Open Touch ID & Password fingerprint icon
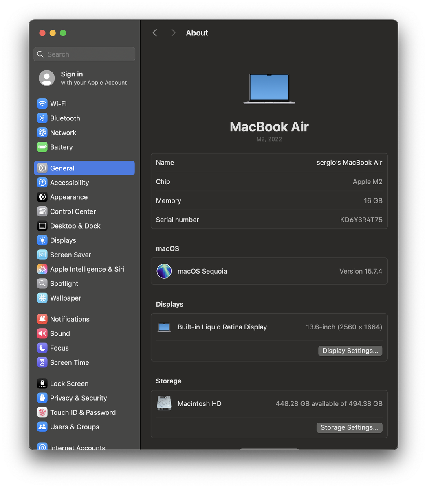This screenshot has height=488, width=427. click(x=42, y=412)
